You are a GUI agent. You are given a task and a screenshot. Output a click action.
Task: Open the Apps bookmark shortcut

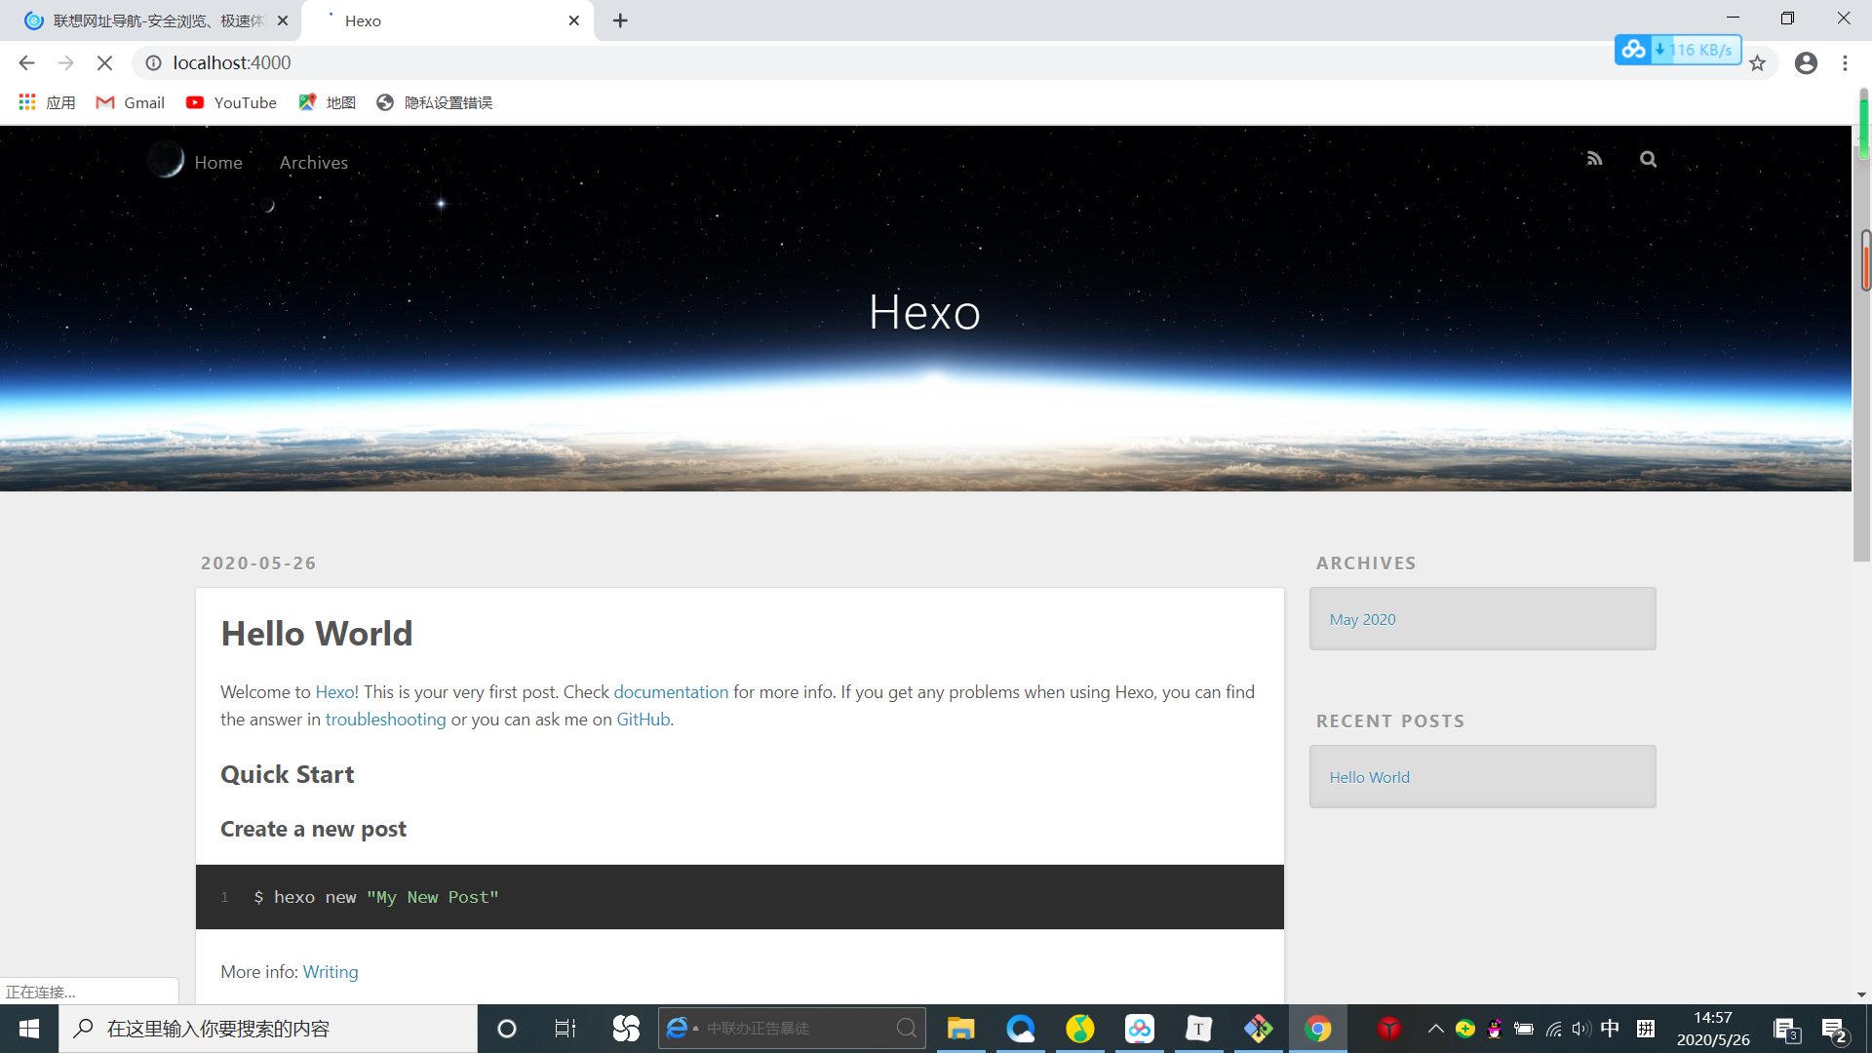click(x=47, y=102)
